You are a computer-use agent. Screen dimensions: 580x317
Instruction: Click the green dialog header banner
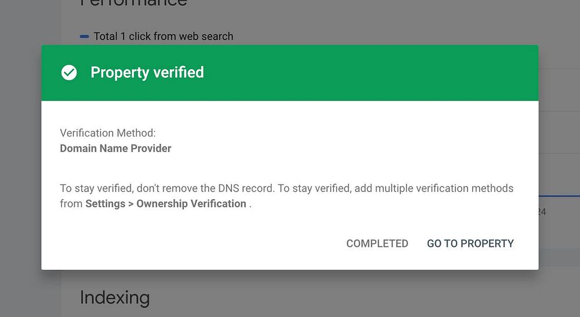(290, 73)
